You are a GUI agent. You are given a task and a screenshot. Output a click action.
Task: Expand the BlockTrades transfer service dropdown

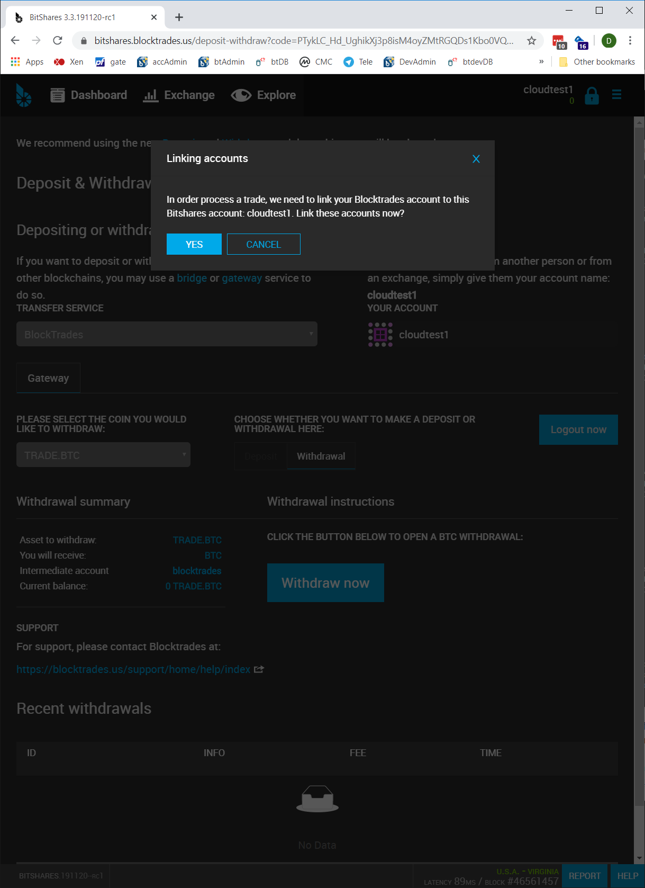pos(167,334)
